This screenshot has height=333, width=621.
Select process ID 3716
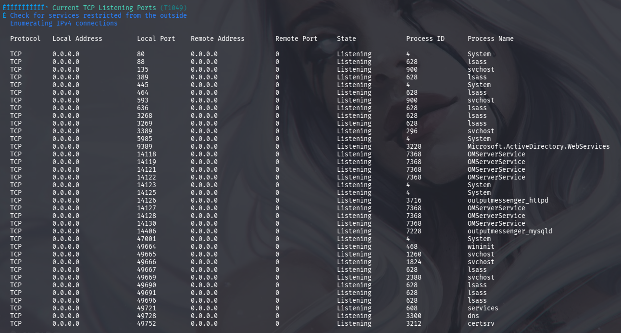pyautogui.click(x=414, y=200)
